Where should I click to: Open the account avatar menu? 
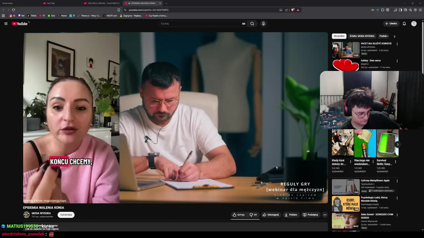click(x=414, y=23)
